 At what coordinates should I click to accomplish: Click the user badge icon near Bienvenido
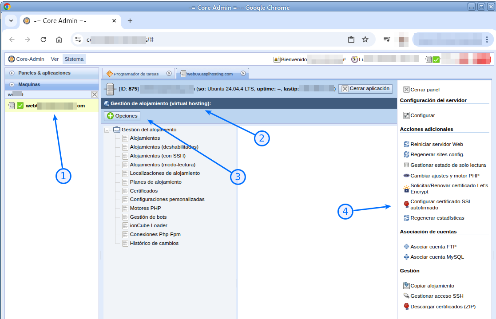(x=277, y=59)
